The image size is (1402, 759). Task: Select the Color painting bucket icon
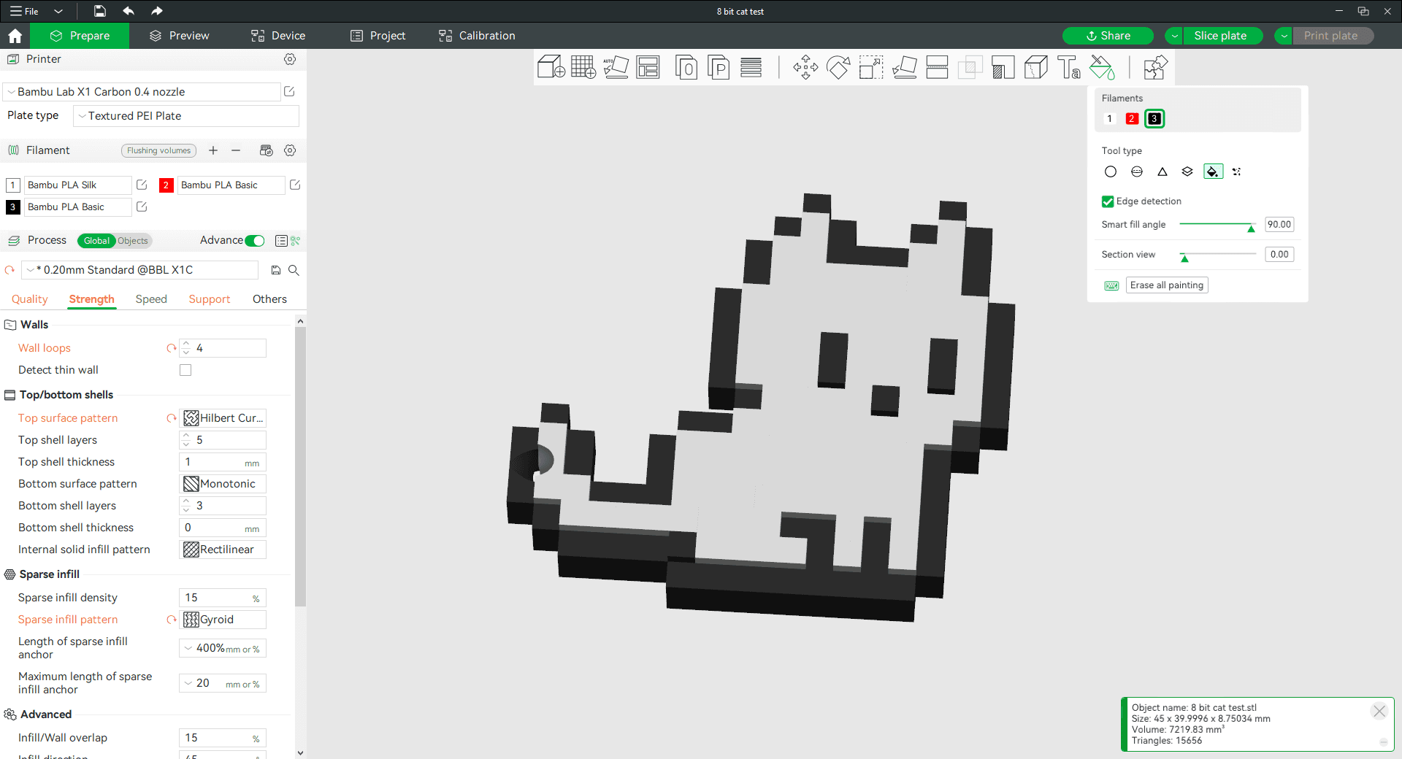(x=1102, y=67)
